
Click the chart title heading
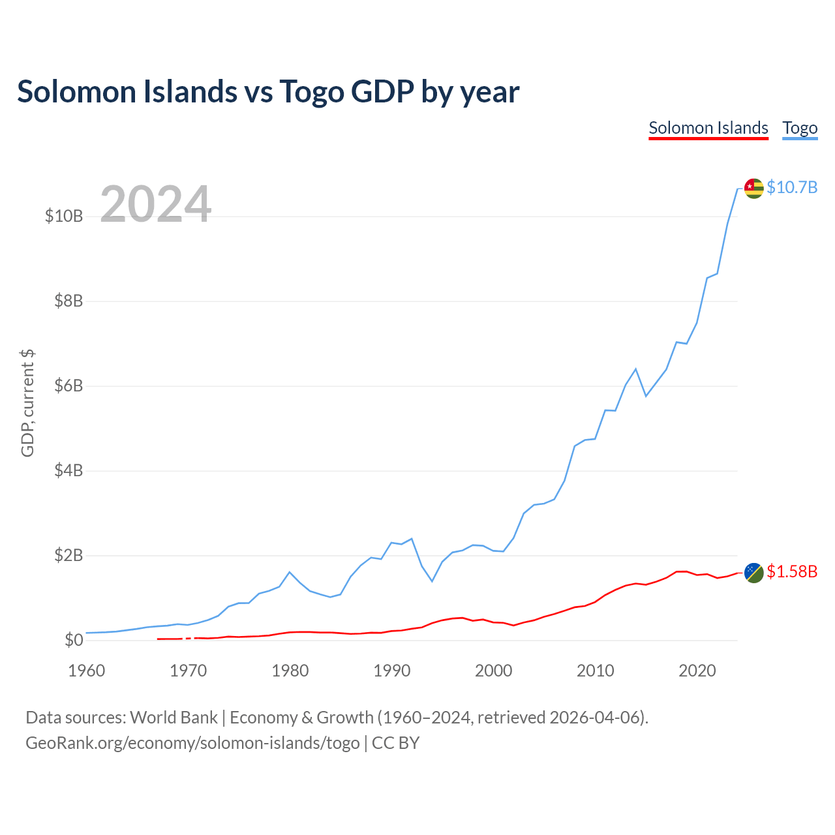(x=268, y=91)
